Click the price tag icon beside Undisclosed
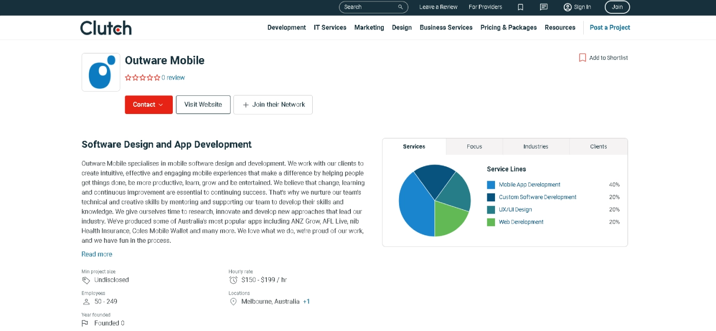Image resolution: width=716 pixels, height=331 pixels. (x=86, y=280)
